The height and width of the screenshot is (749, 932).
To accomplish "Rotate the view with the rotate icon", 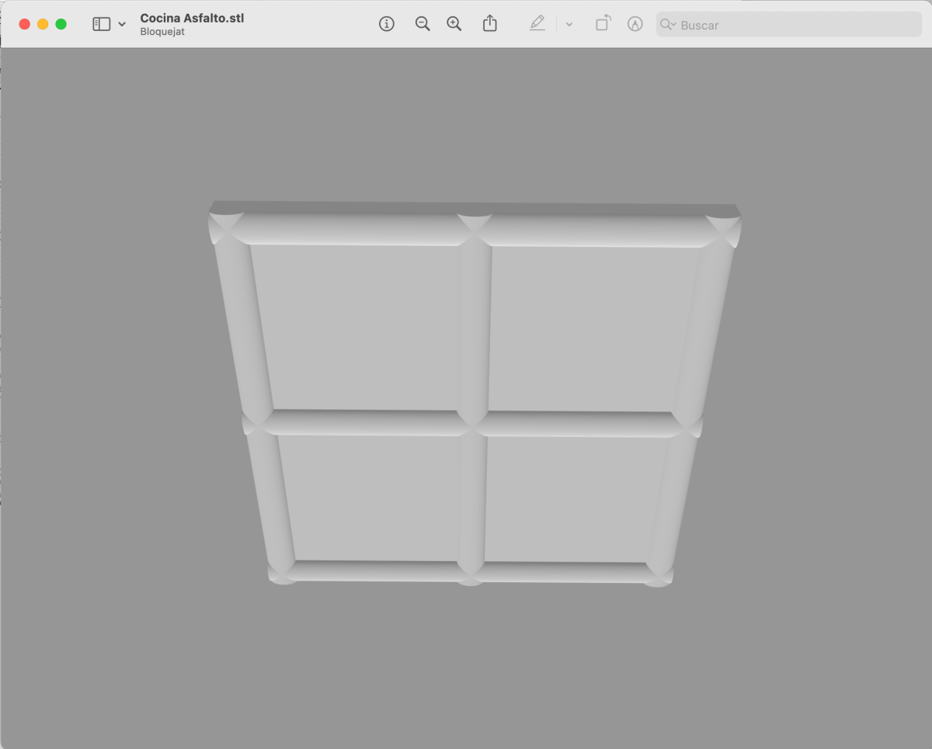I will [x=603, y=24].
